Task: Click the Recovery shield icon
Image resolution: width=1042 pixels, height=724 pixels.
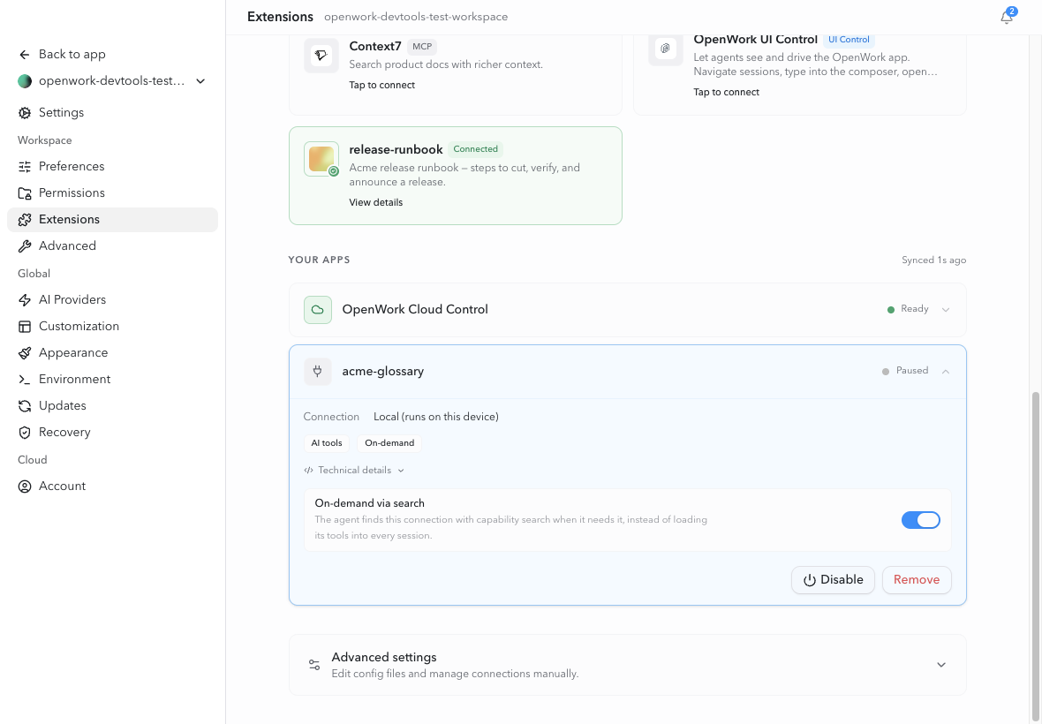Action: coord(25,433)
